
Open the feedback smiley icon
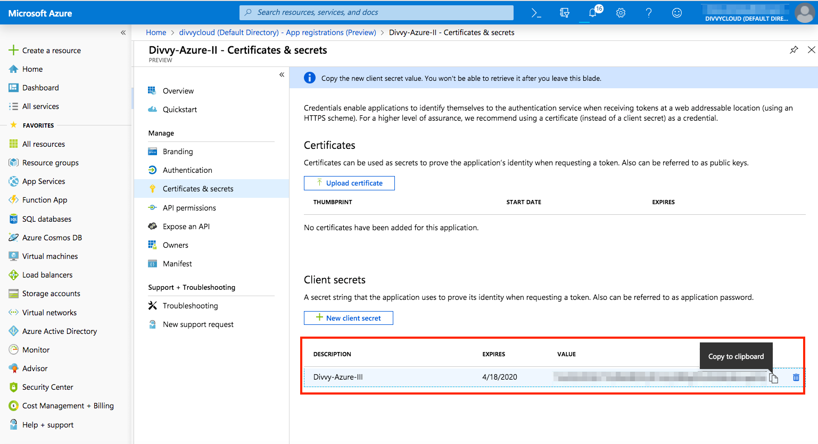click(676, 13)
